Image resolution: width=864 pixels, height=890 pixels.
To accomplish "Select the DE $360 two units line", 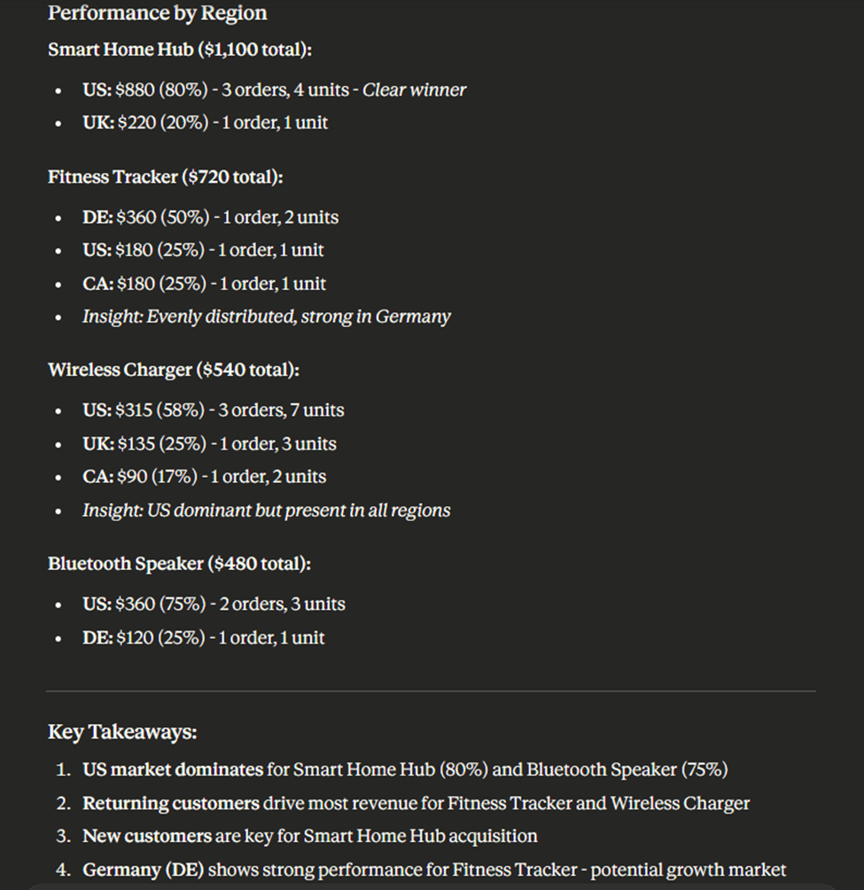I will coord(211,217).
